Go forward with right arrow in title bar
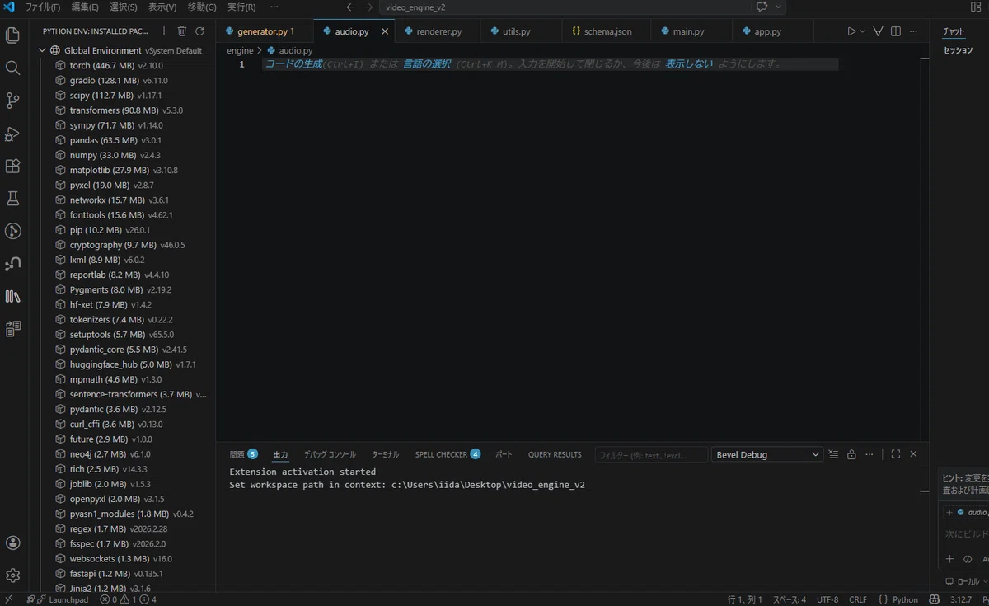989x606 pixels. pos(368,7)
